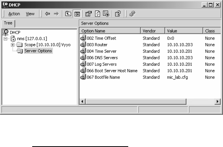Open the Help toolbar icon
The height and width of the screenshot is (147, 223).
(118, 14)
